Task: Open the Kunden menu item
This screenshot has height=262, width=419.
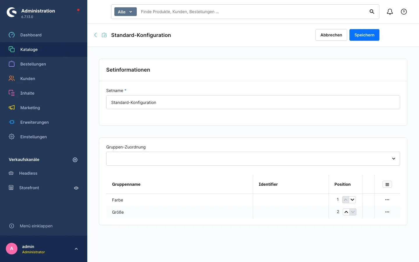Action: click(x=44, y=79)
